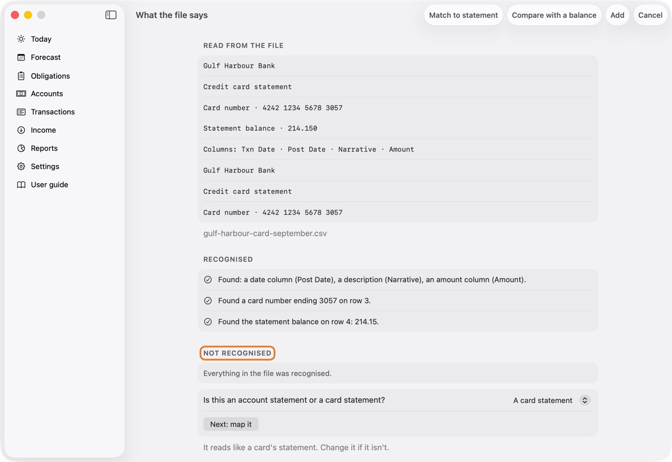Image resolution: width=672 pixels, height=462 pixels.
Task: Click checkmark icon beside statement balance finding
Action: tap(208, 321)
